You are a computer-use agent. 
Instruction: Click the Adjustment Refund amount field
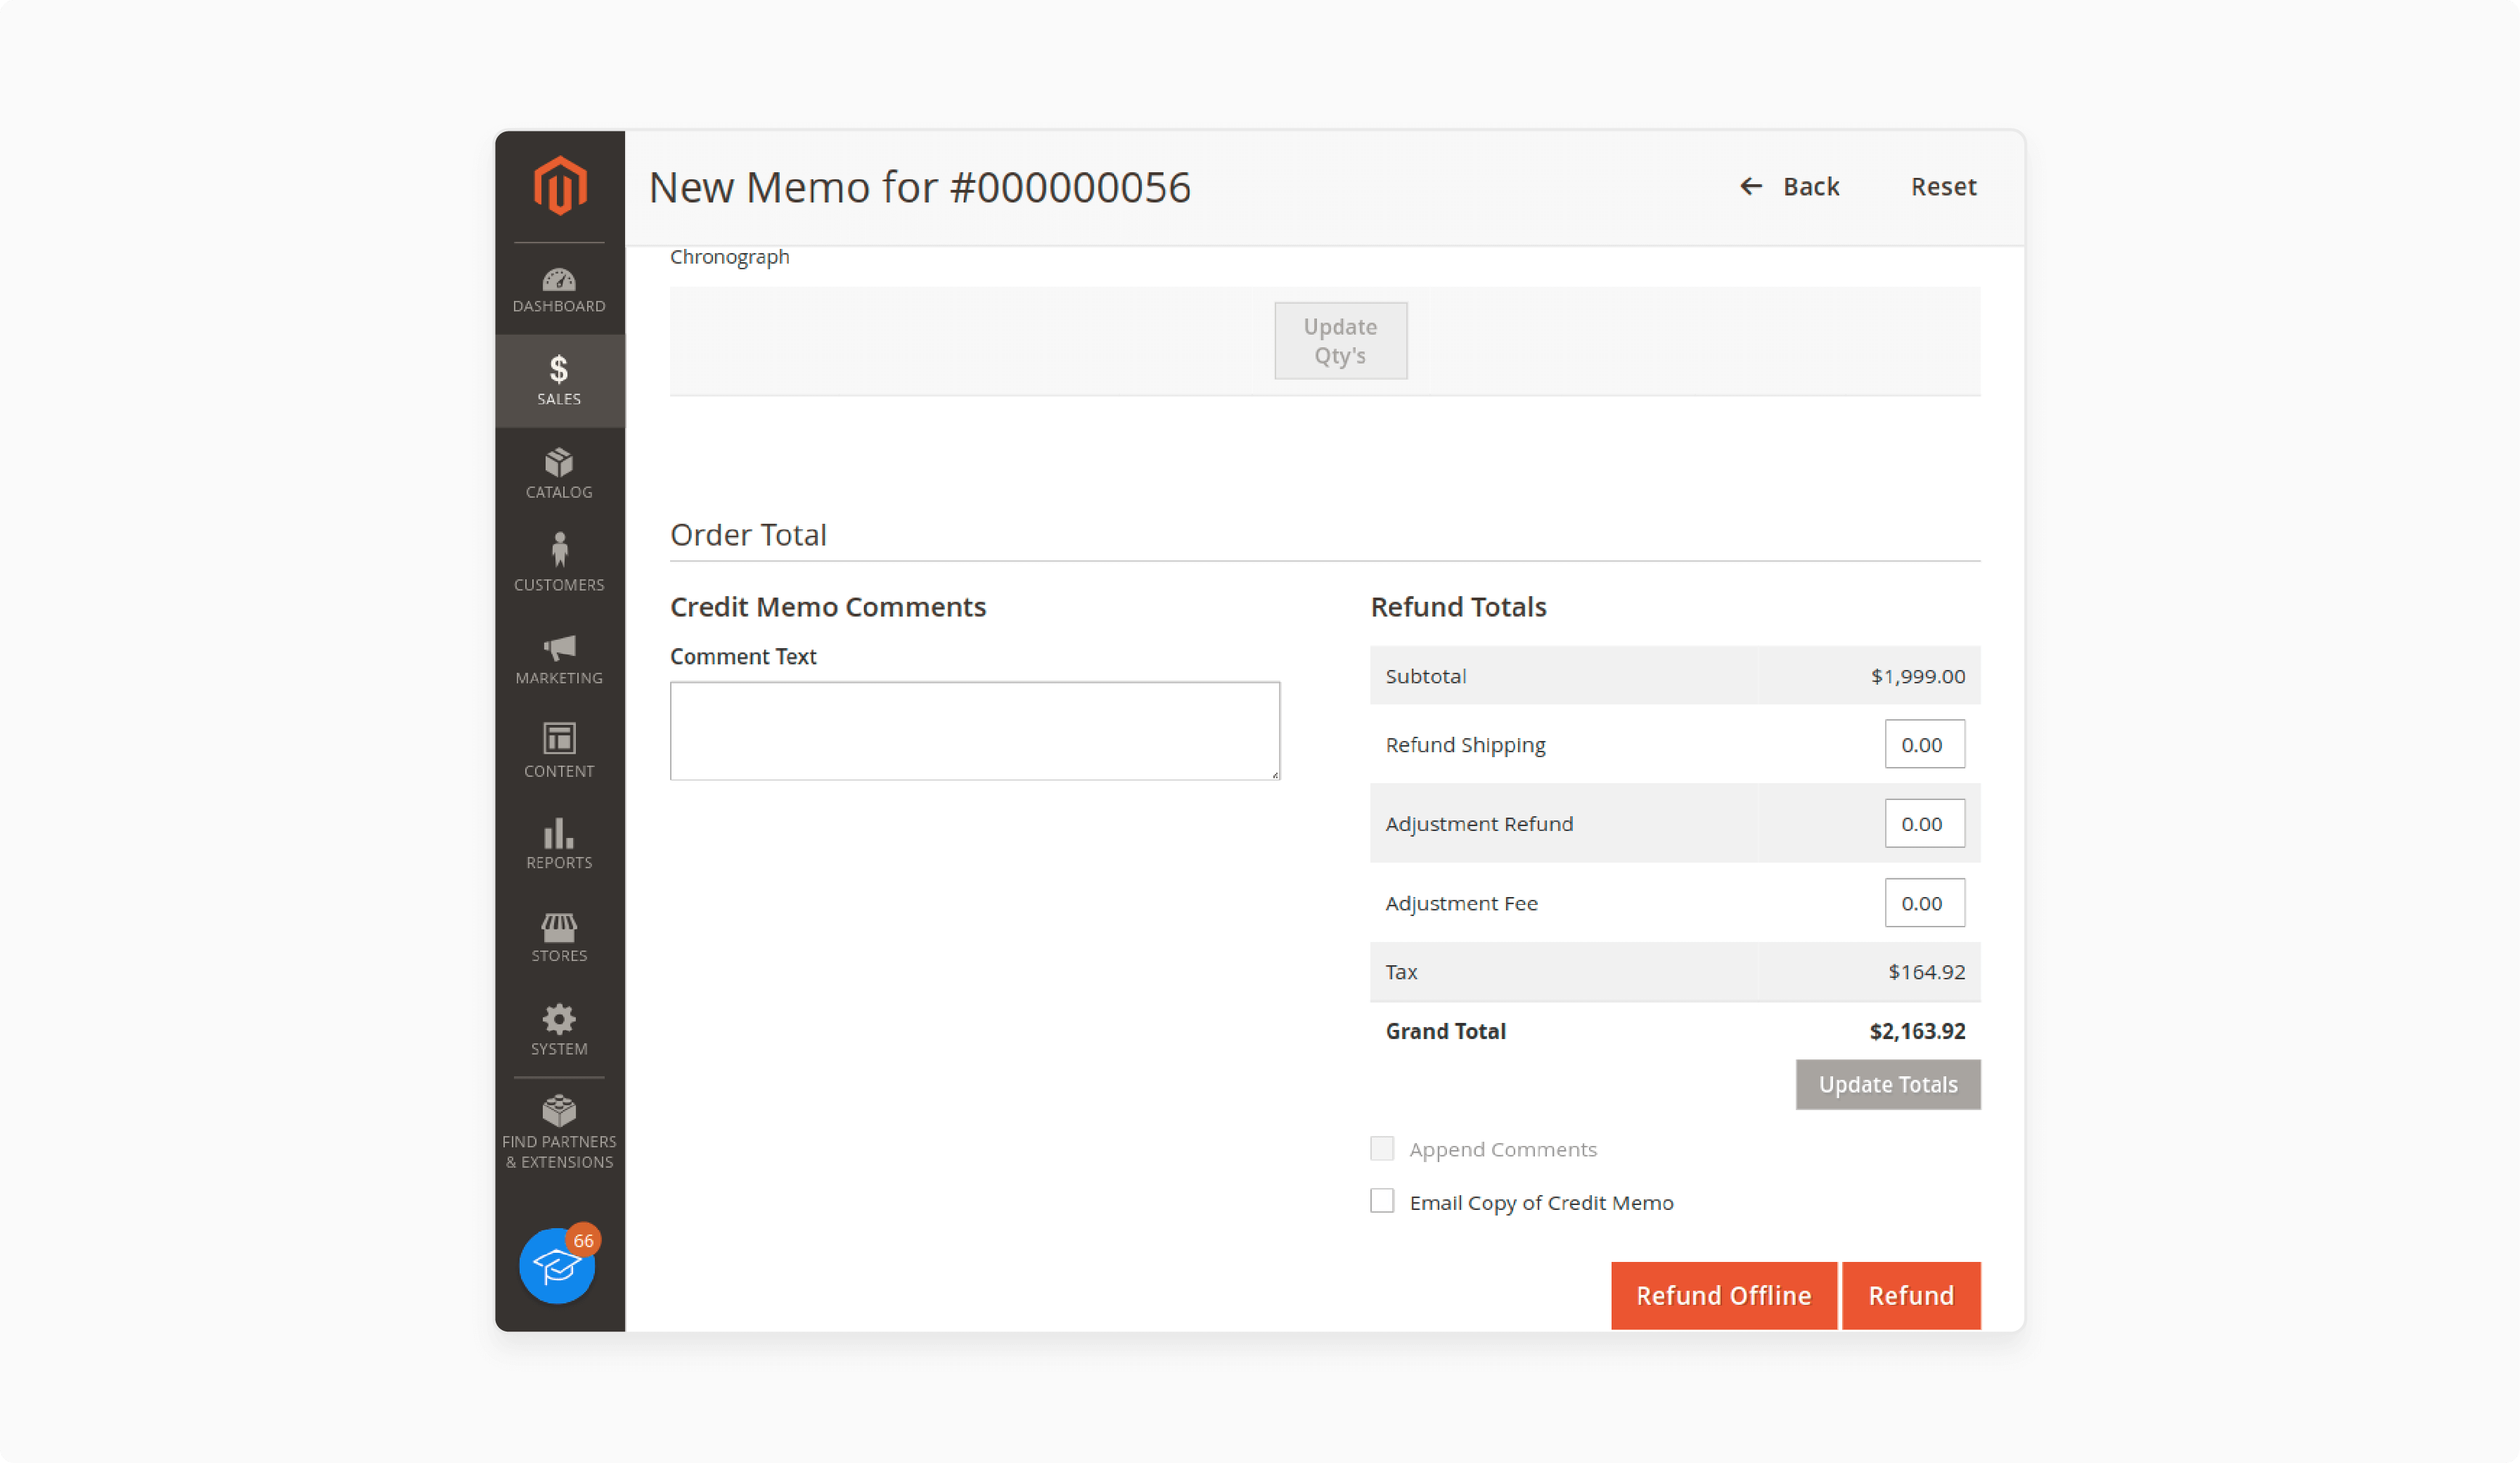click(x=1924, y=823)
